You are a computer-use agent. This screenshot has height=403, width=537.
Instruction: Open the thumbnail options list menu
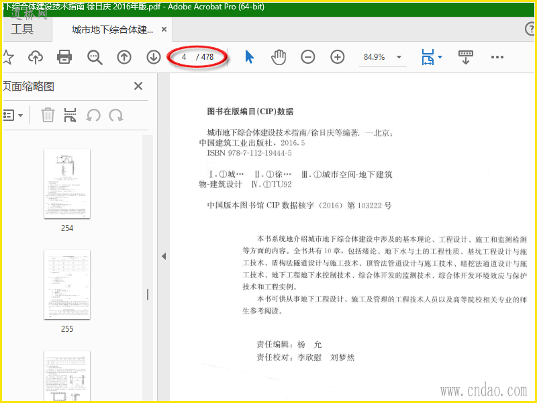coord(13,115)
